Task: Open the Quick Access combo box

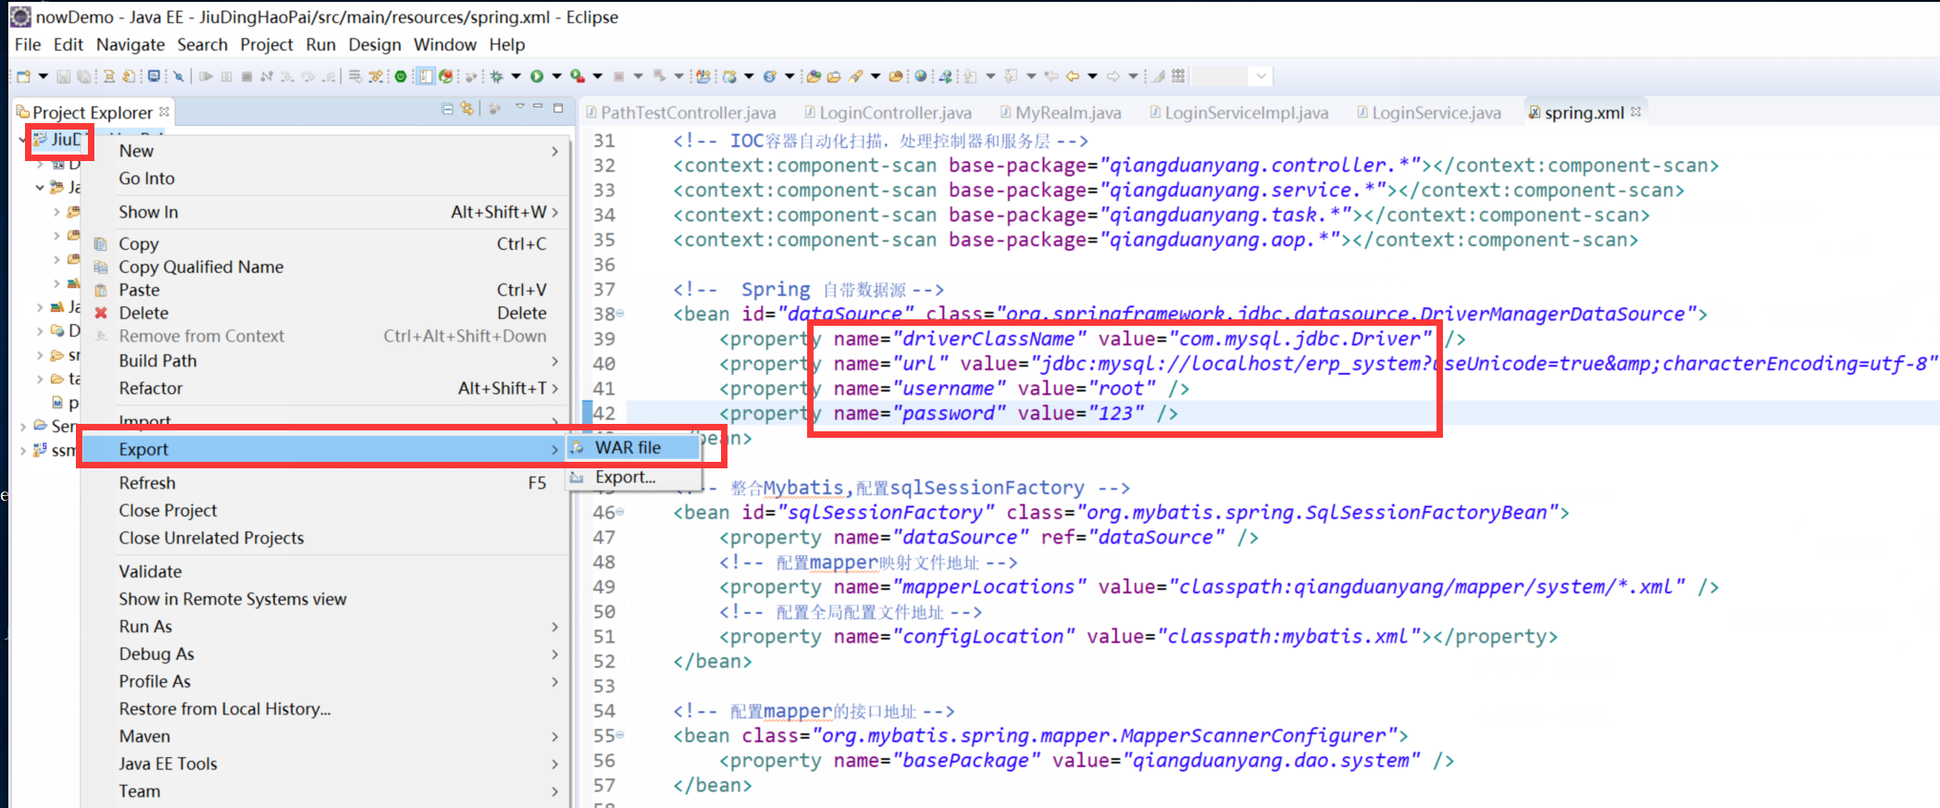Action: pos(1231,76)
